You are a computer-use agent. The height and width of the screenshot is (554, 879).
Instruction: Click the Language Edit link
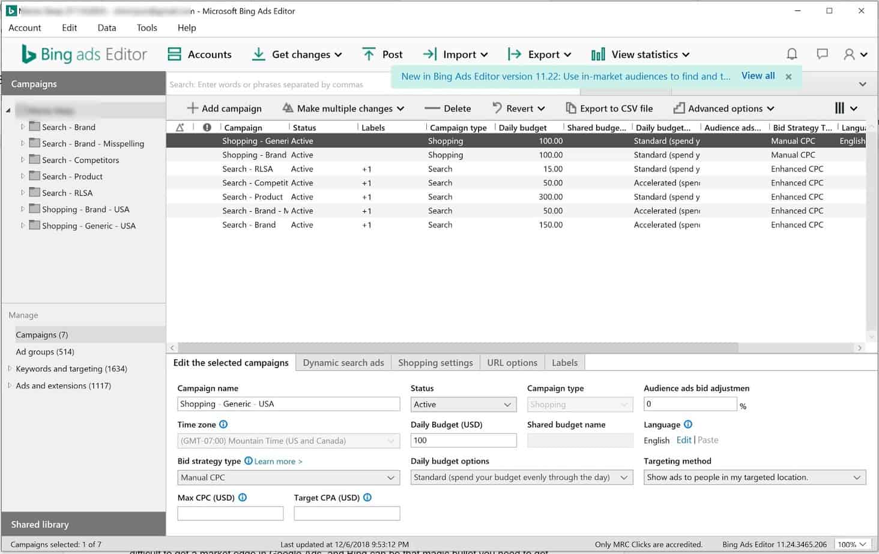[x=684, y=440]
